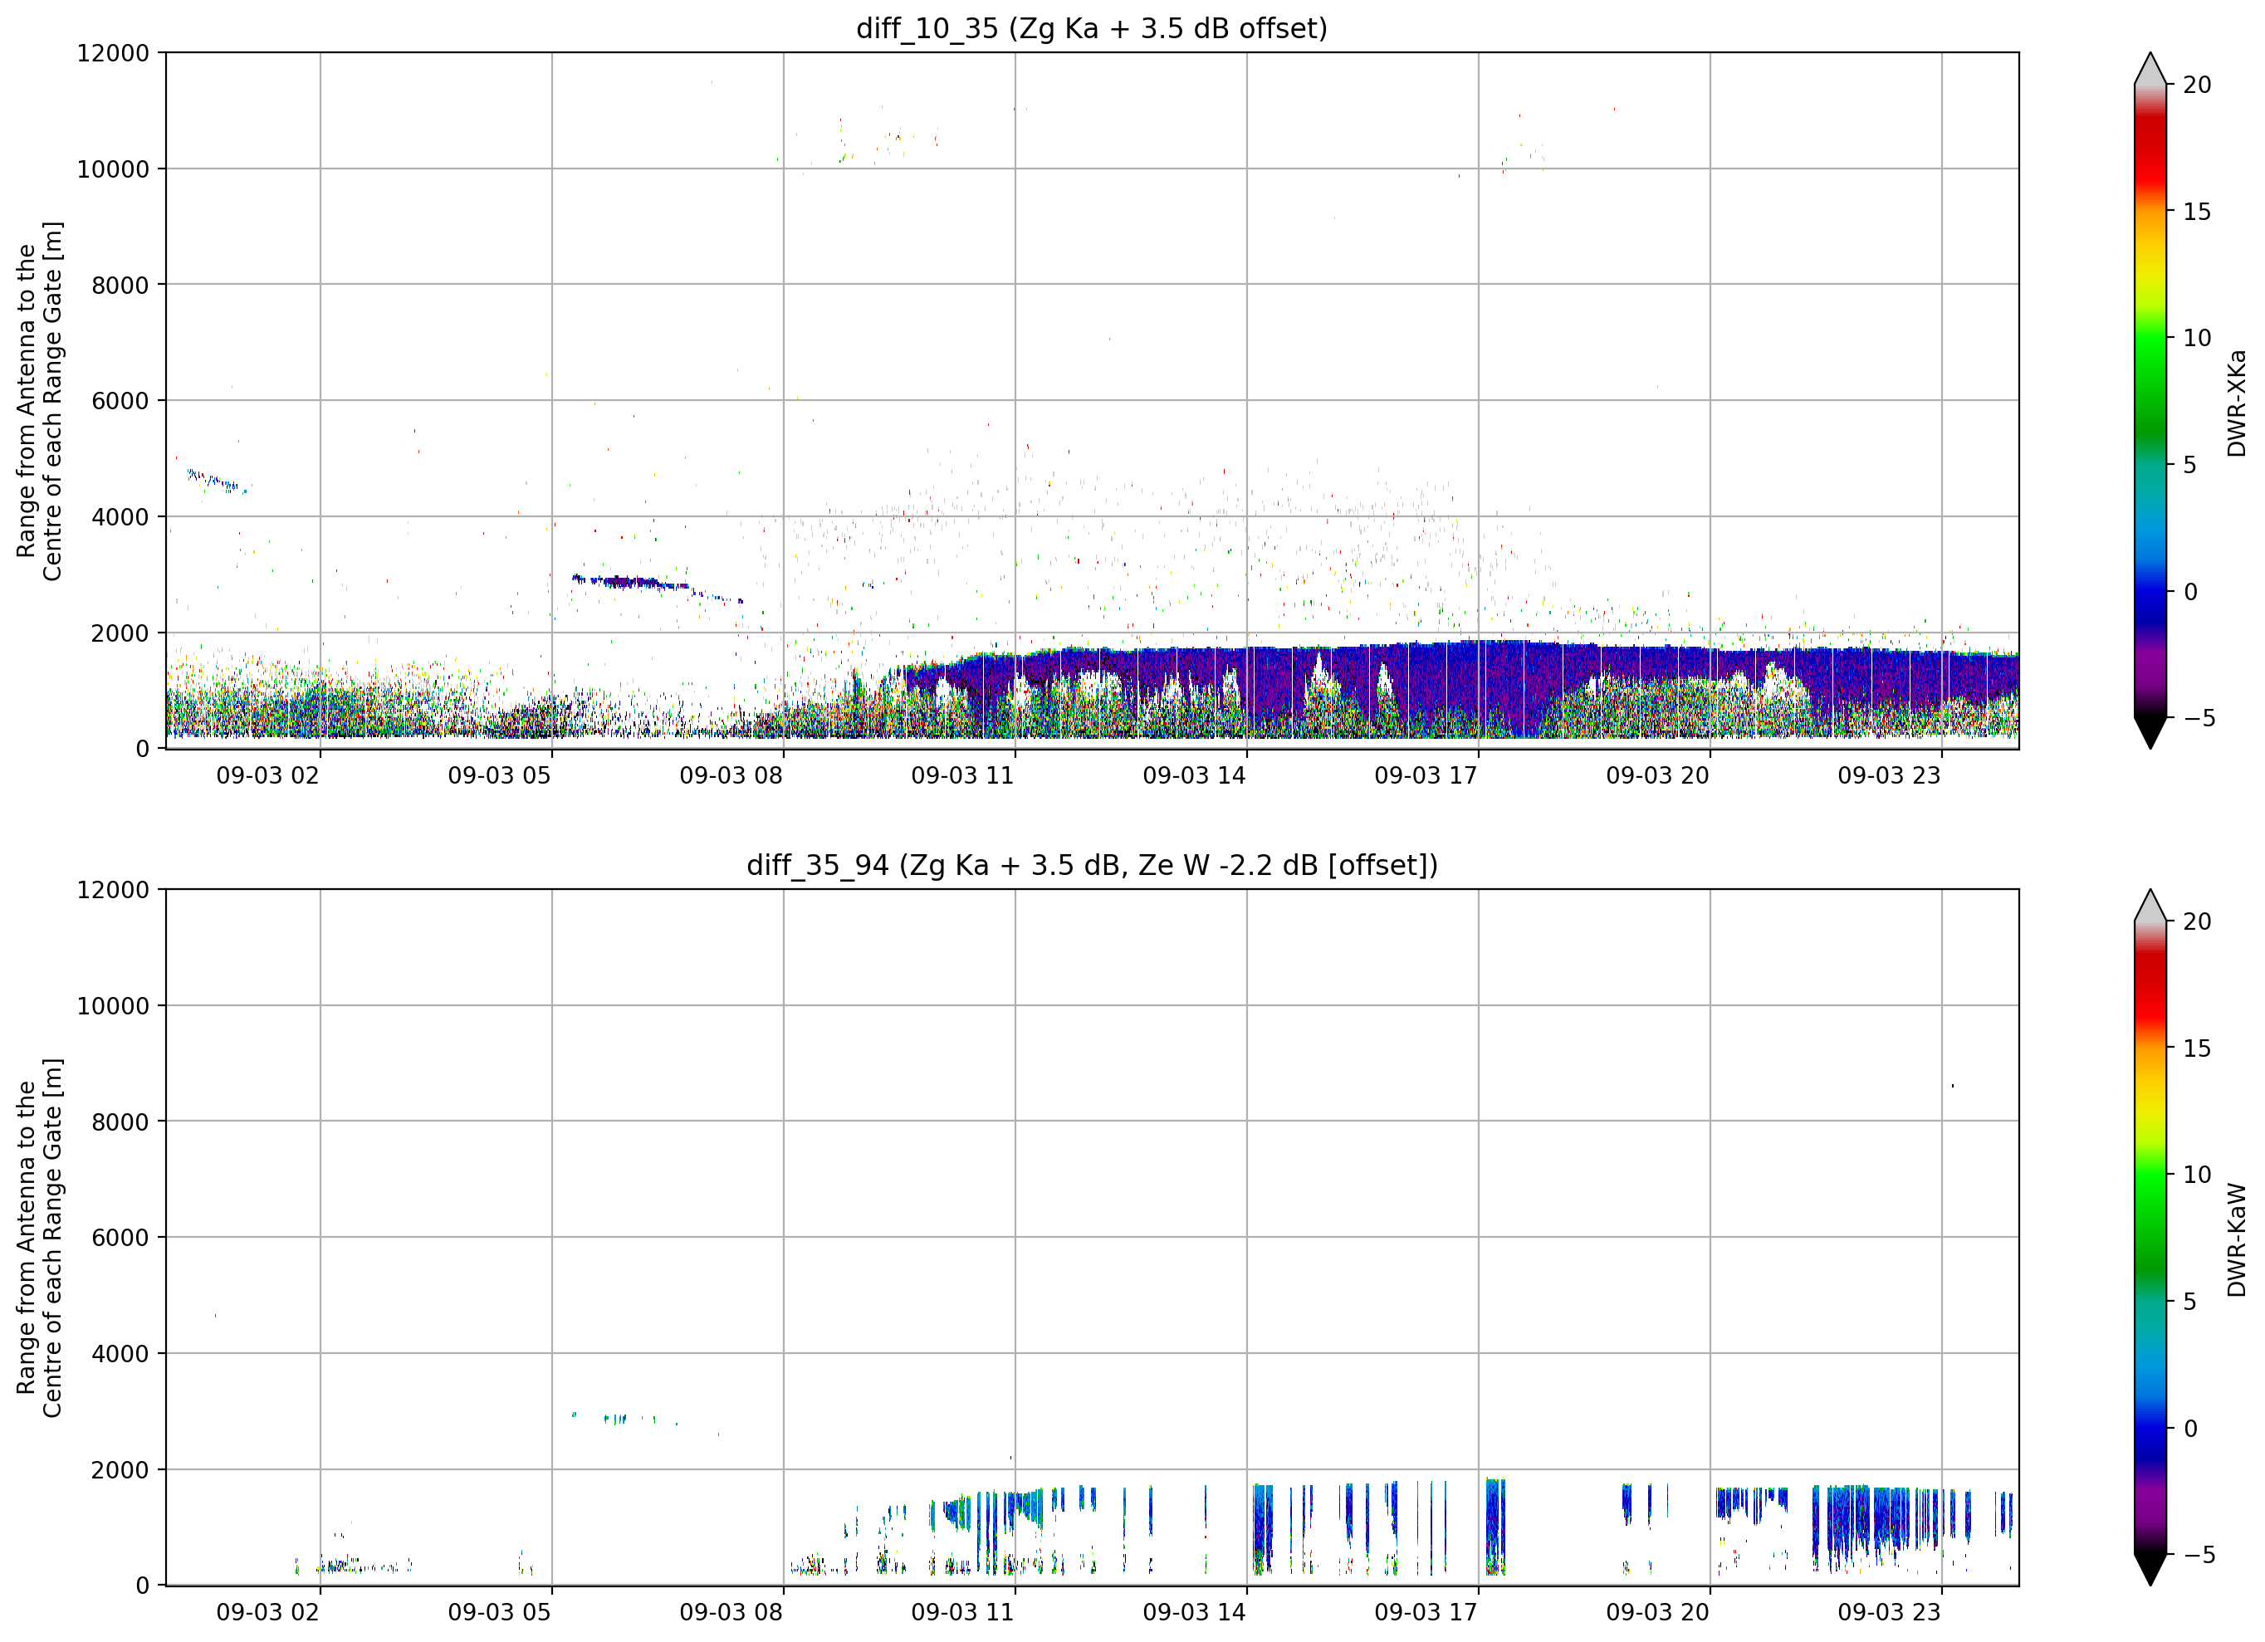This screenshot has width=2265, height=1642.
Task: Click the 10 tick on DWR-XKa colorbar
Action: click(2197, 339)
